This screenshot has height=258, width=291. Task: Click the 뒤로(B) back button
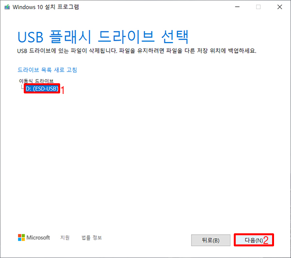click(210, 240)
